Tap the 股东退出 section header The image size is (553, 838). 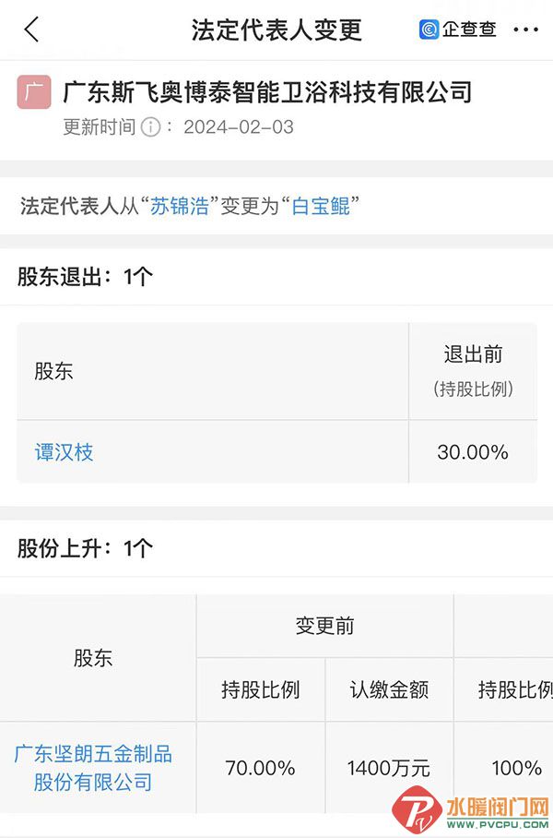86,277
